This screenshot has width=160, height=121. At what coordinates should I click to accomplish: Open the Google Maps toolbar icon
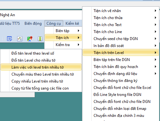pos(30,39)
